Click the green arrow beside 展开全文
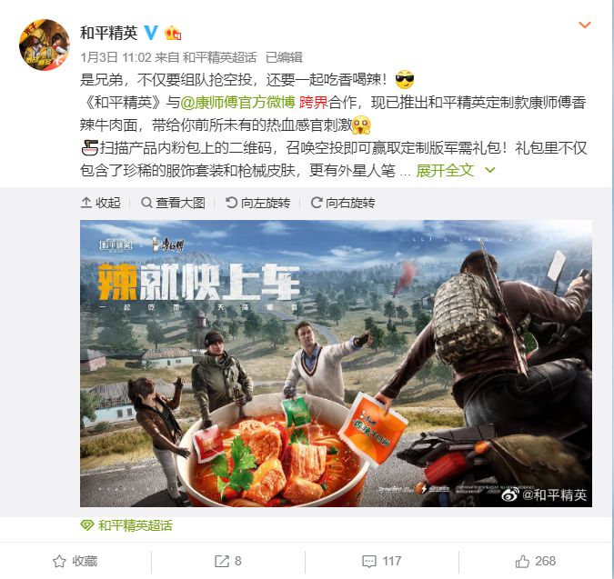The height and width of the screenshot is (579, 614). coord(490,170)
